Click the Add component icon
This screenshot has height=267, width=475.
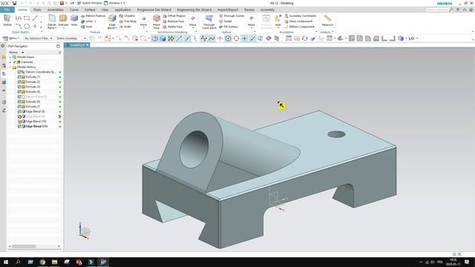point(278,19)
